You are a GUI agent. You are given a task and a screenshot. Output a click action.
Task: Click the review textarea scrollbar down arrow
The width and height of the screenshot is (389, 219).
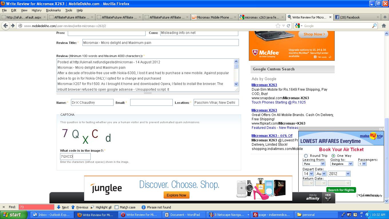[x=236, y=84]
